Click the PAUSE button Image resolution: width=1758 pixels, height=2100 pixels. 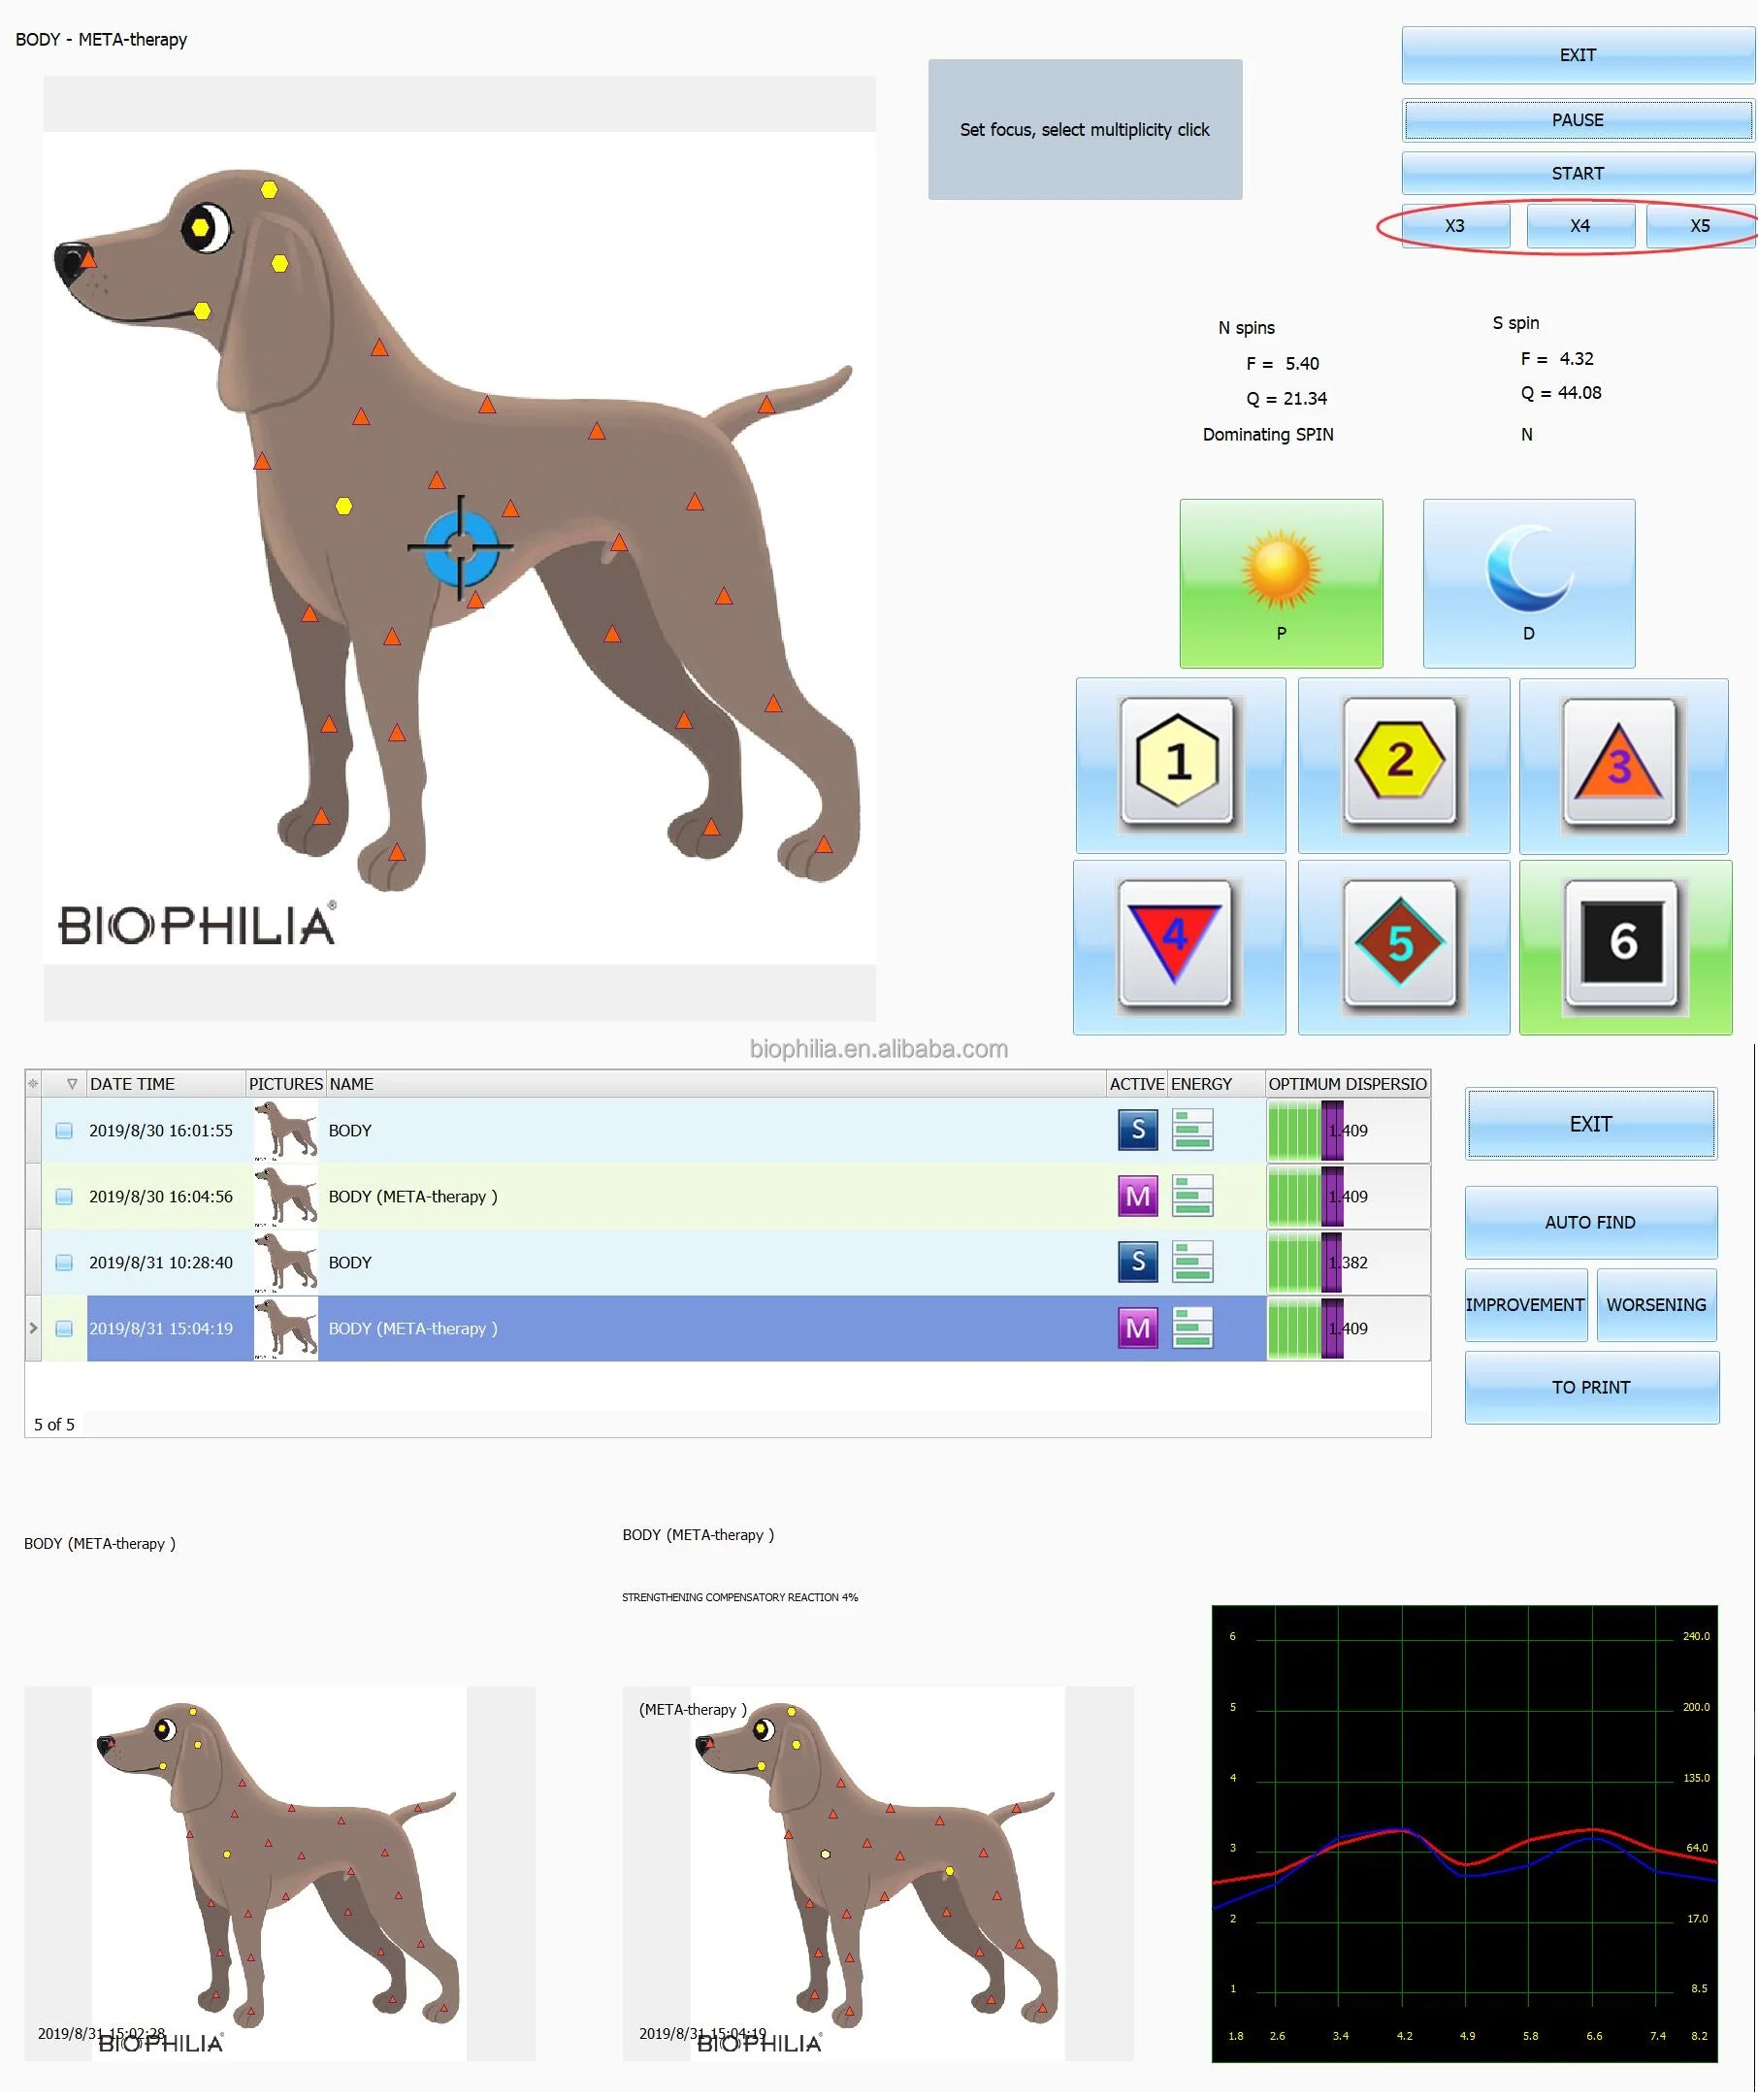tap(1578, 120)
